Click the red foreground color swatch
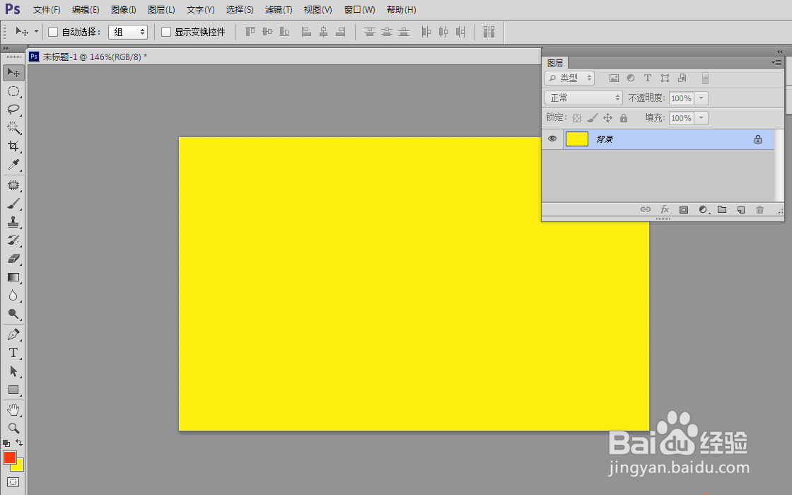This screenshot has height=495, width=792. tap(10, 457)
